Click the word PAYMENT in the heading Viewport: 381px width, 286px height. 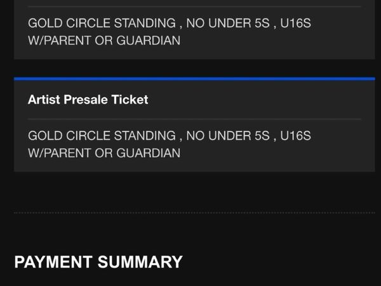click(x=54, y=262)
